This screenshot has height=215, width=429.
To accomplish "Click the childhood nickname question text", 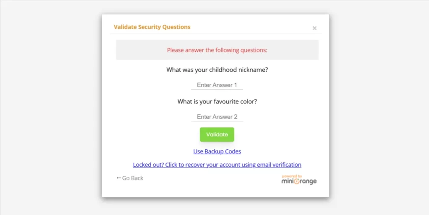I will (x=217, y=70).
